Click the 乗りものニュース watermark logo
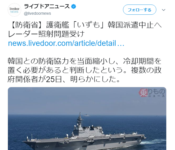The width and height of the screenshot is (175, 150). [152, 93]
